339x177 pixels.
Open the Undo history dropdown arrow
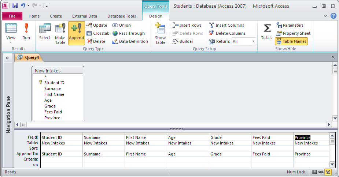point(28,5)
